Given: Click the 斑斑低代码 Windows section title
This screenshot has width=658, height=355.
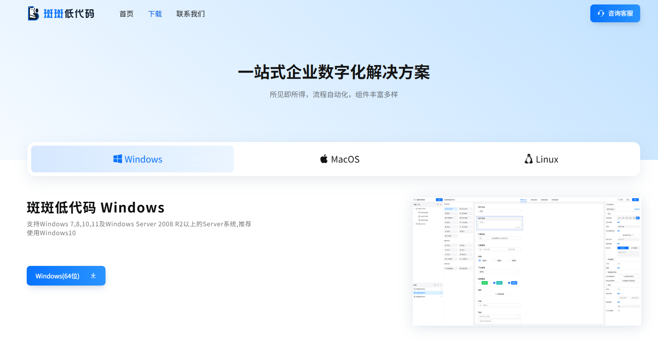Looking at the screenshot, I should click(96, 208).
